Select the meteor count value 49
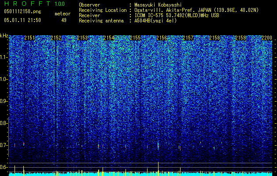277x176 pixels. [x=64, y=20]
